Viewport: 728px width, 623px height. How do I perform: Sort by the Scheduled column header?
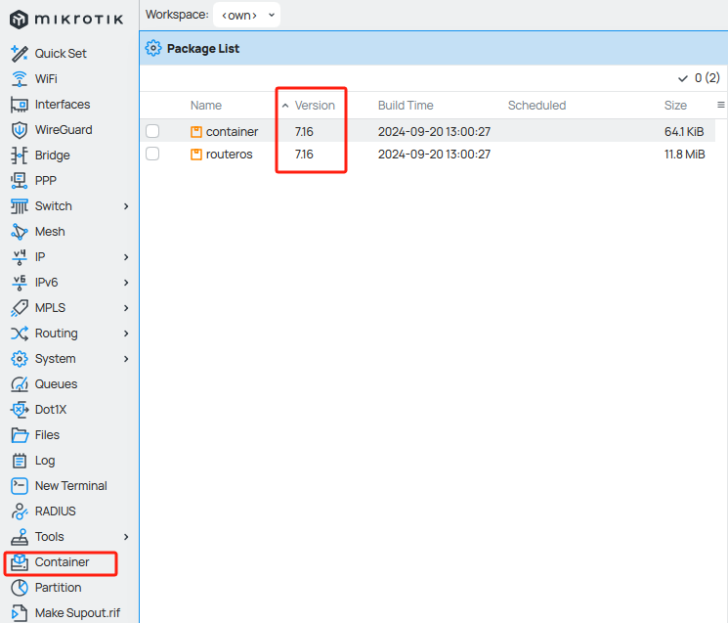pos(536,106)
